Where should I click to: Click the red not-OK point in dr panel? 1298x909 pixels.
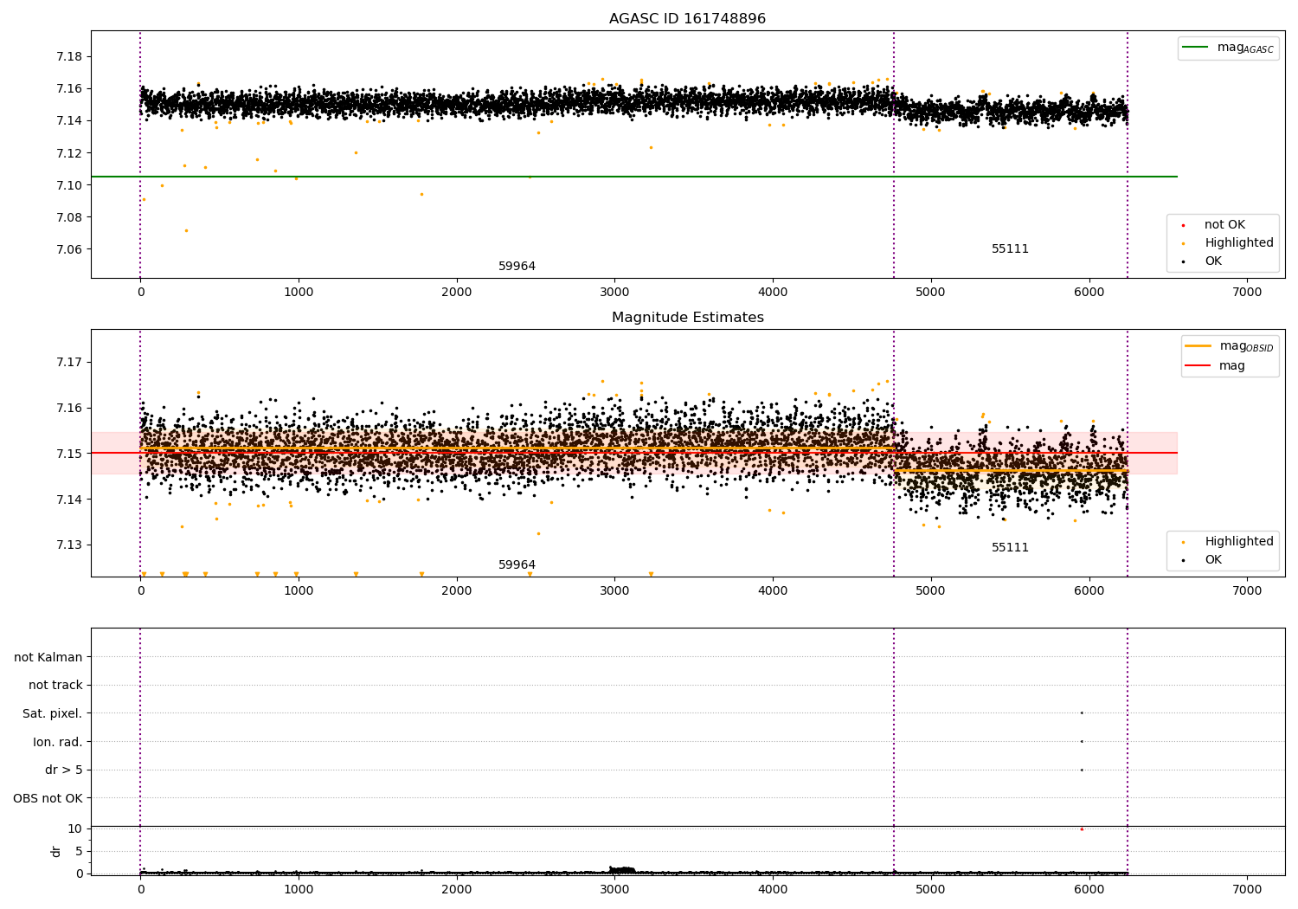click(x=1081, y=829)
